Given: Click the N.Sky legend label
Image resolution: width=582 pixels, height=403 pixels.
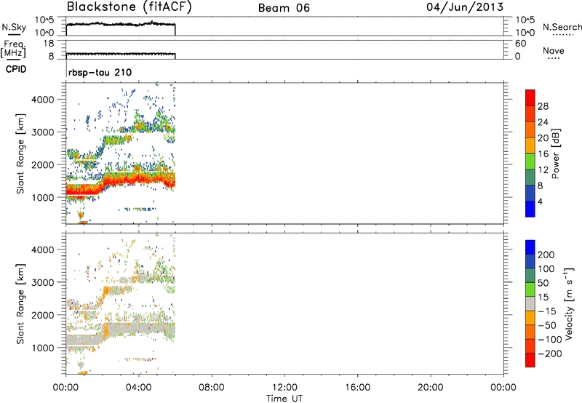Looking at the screenshot, I should pyautogui.click(x=14, y=27).
